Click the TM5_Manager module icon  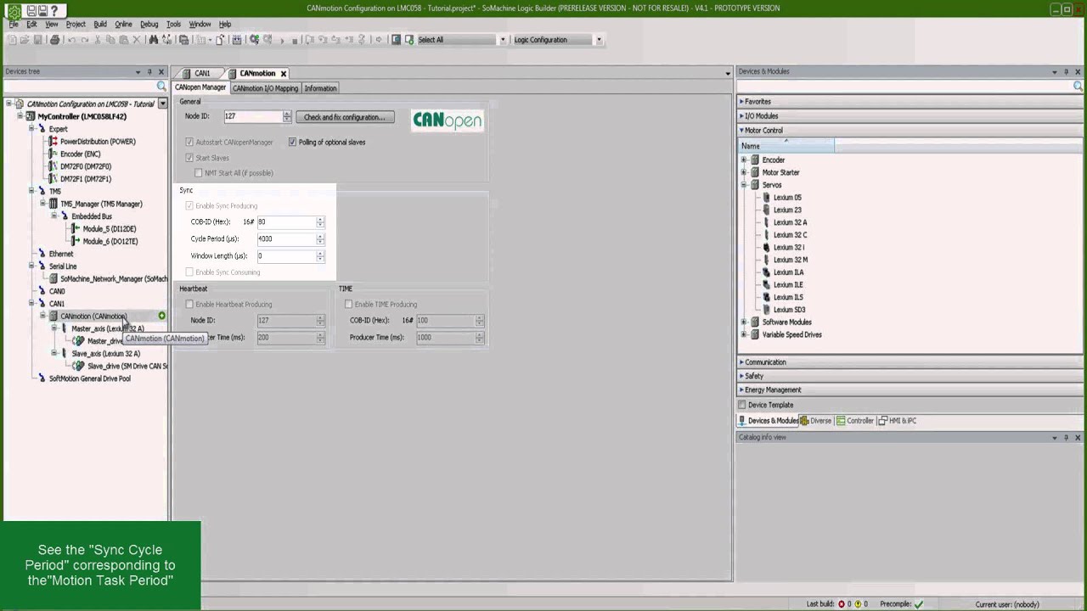(x=54, y=205)
